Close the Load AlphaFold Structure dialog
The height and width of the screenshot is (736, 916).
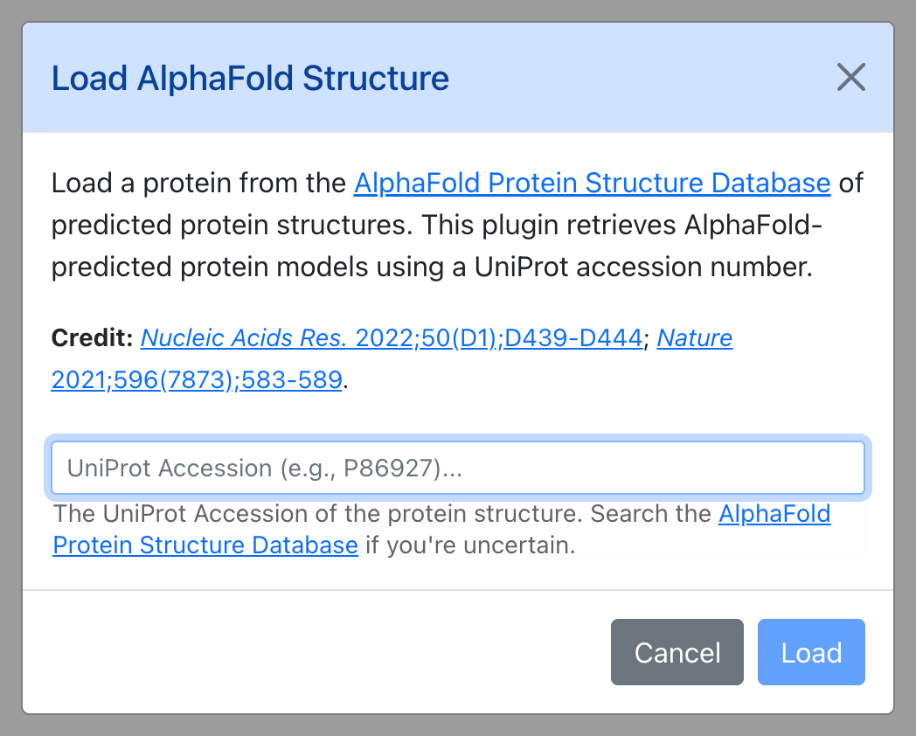click(850, 77)
